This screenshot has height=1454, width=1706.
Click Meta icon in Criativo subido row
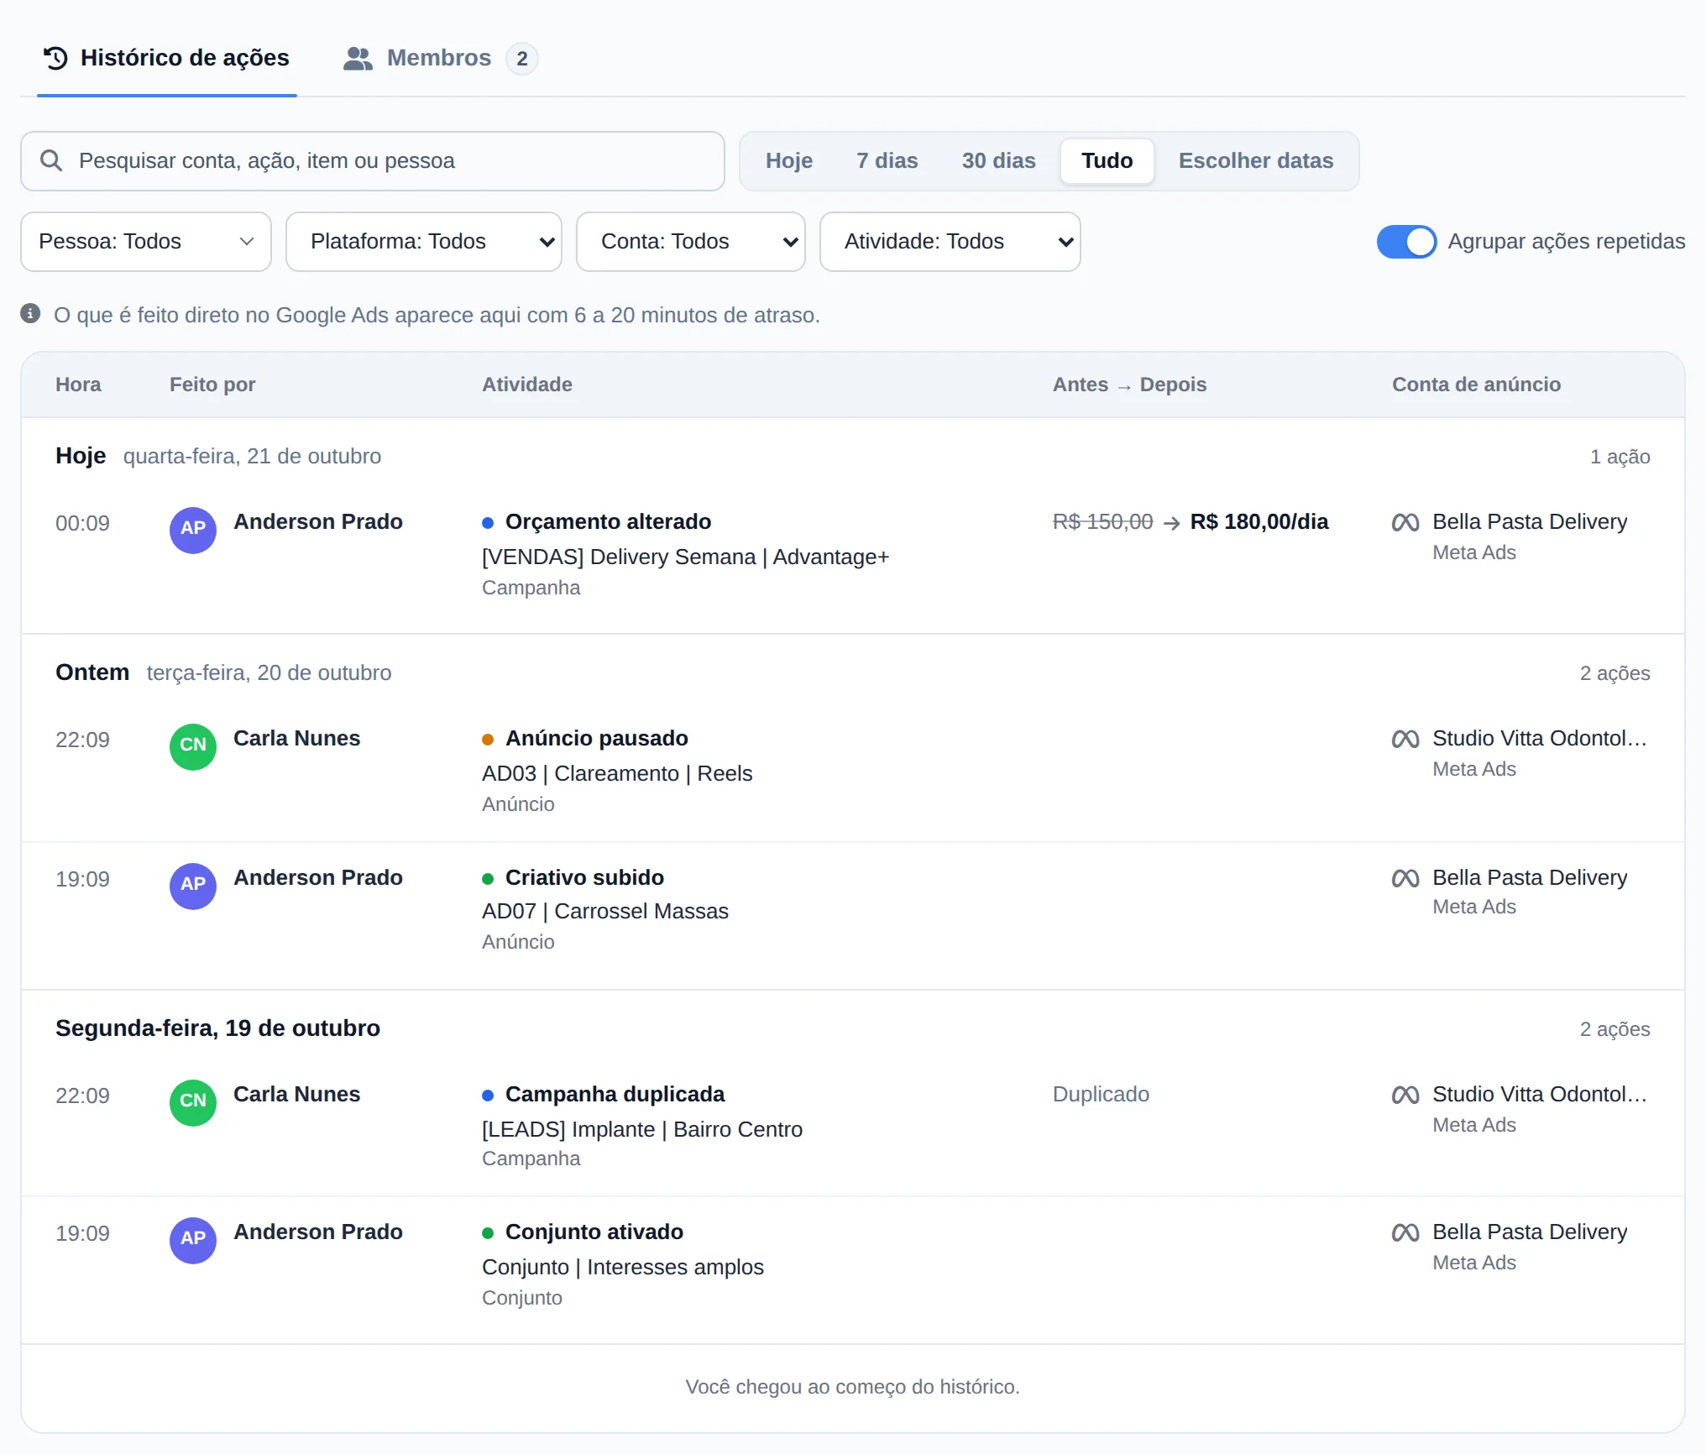(1405, 878)
